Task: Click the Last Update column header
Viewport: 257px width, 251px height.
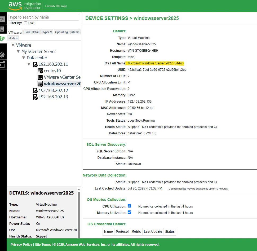Action: point(153,232)
